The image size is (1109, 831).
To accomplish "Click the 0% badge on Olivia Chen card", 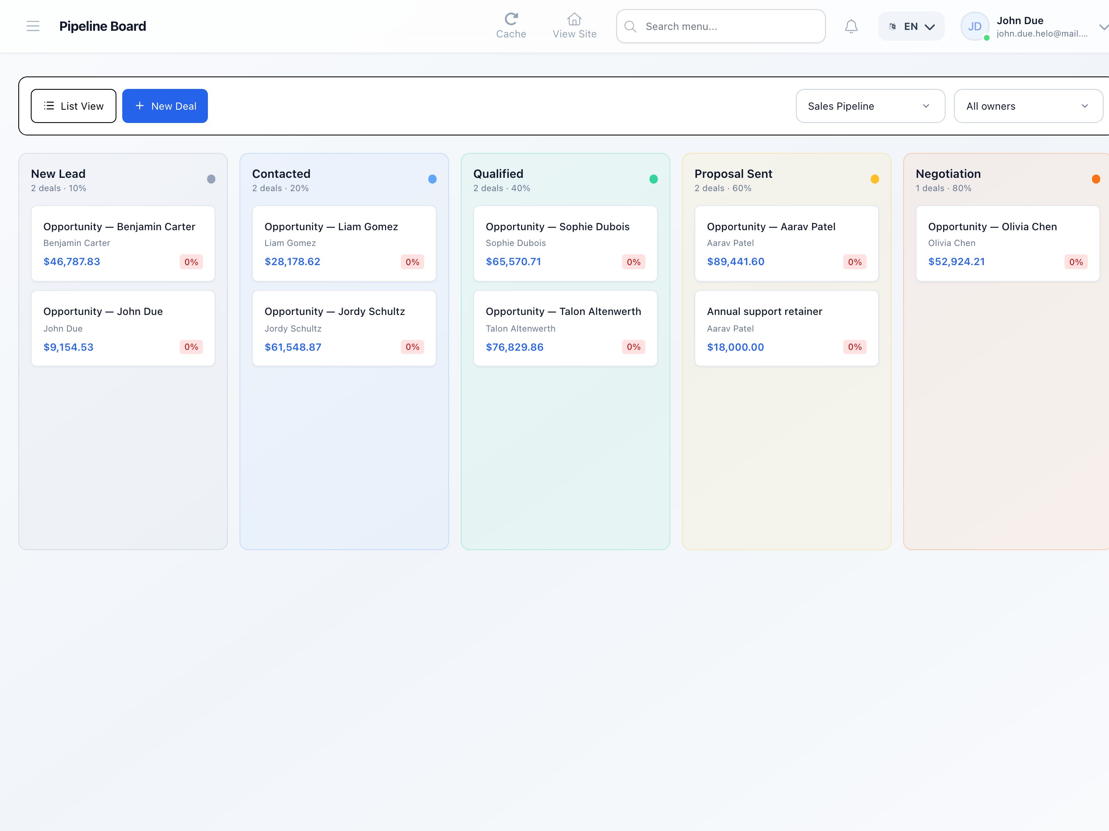I will click(1076, 262).
